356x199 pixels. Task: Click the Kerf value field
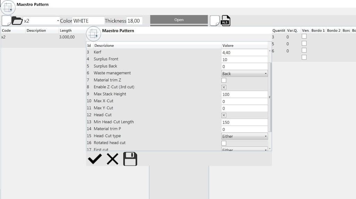(x=244, y=53)
